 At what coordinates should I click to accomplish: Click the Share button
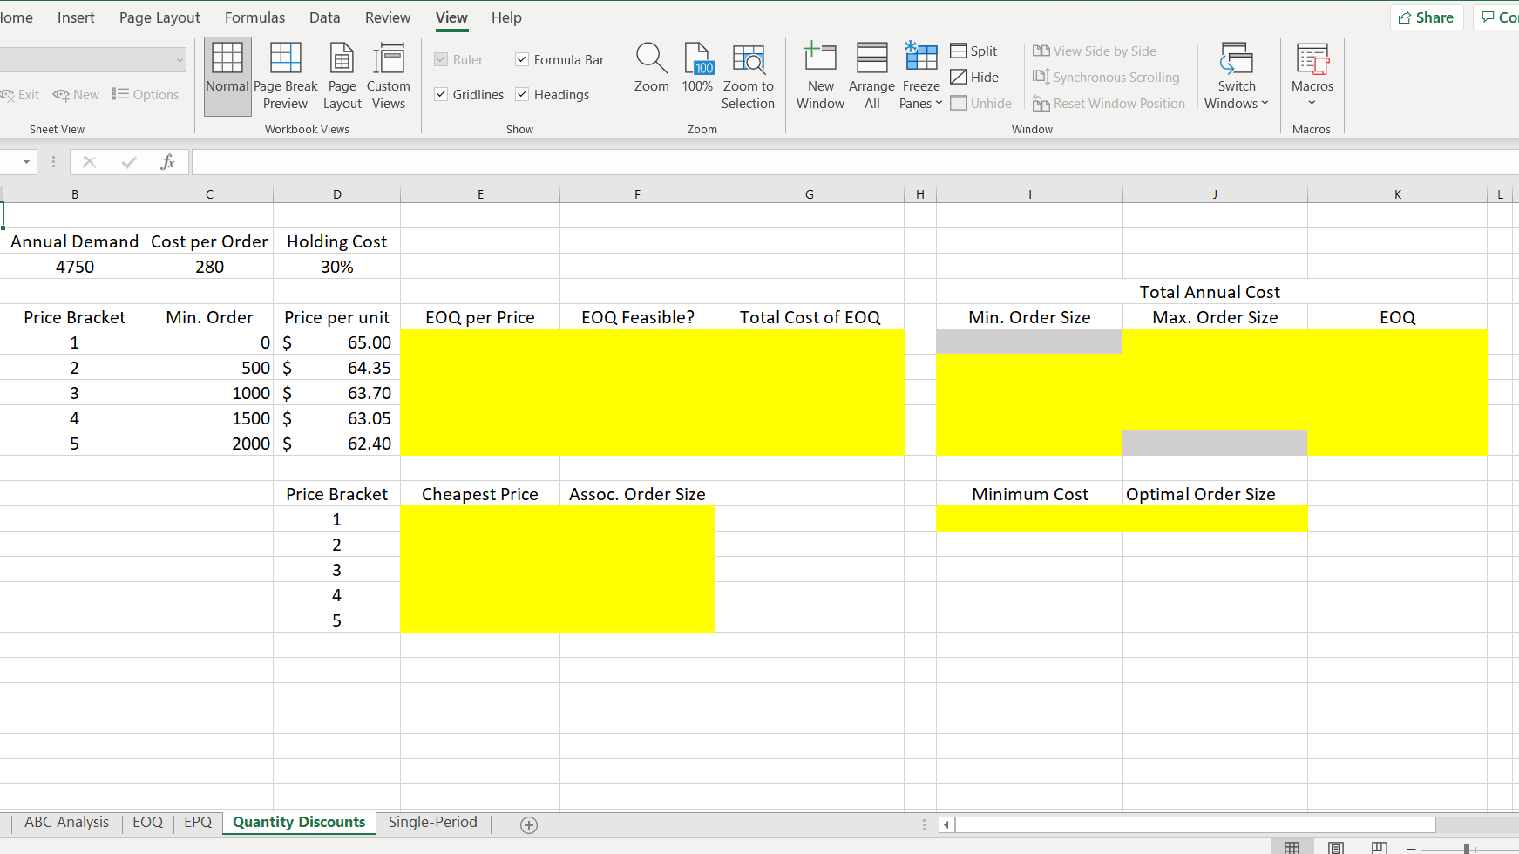(1427, 17)
